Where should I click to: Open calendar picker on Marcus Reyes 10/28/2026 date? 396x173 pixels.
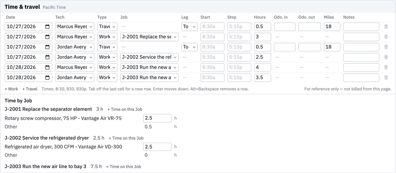[47, 67]
